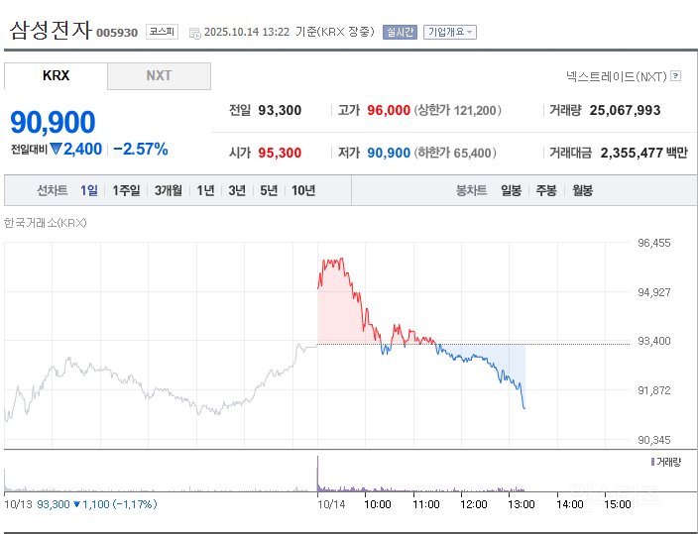
Task: Click the previous-day summary 93,300 ▼1,100 (−1.17%)
Action: [97, 504]
